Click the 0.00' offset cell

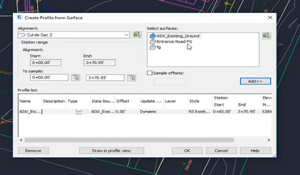(127, 111)
